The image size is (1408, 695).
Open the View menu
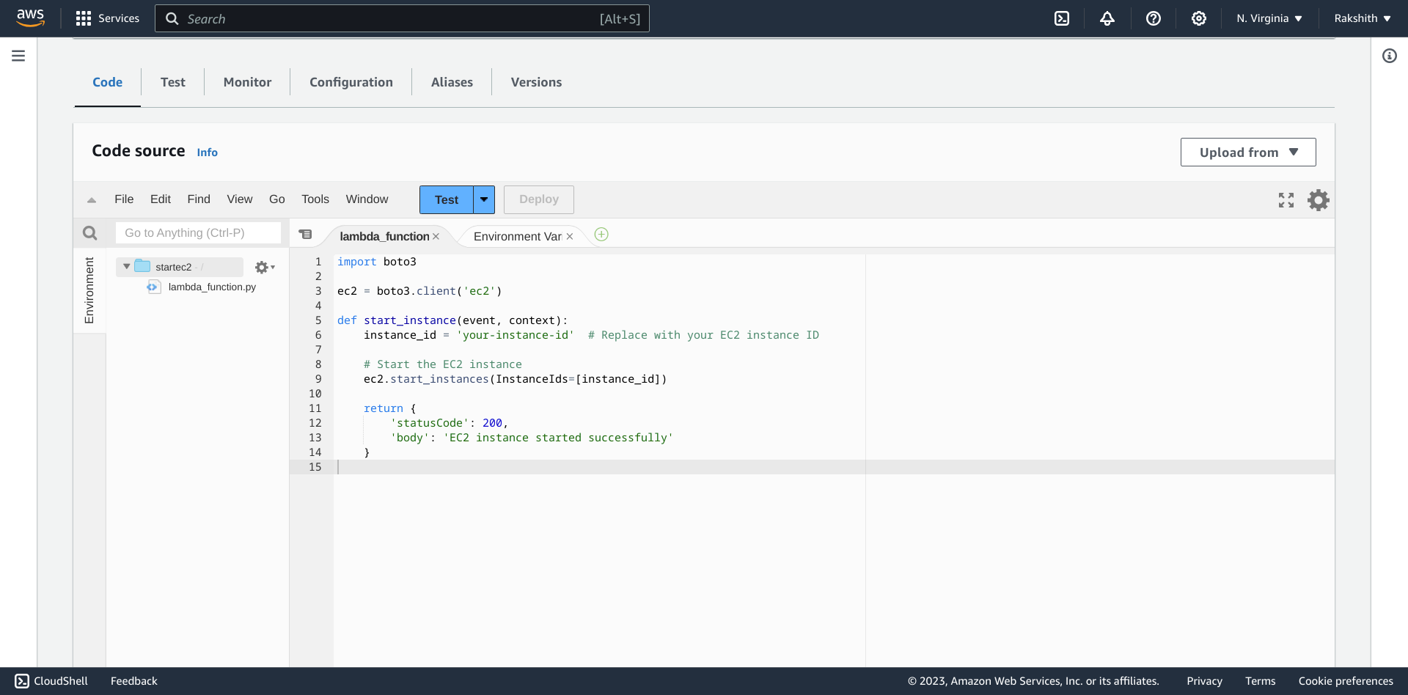pos(240,199)
